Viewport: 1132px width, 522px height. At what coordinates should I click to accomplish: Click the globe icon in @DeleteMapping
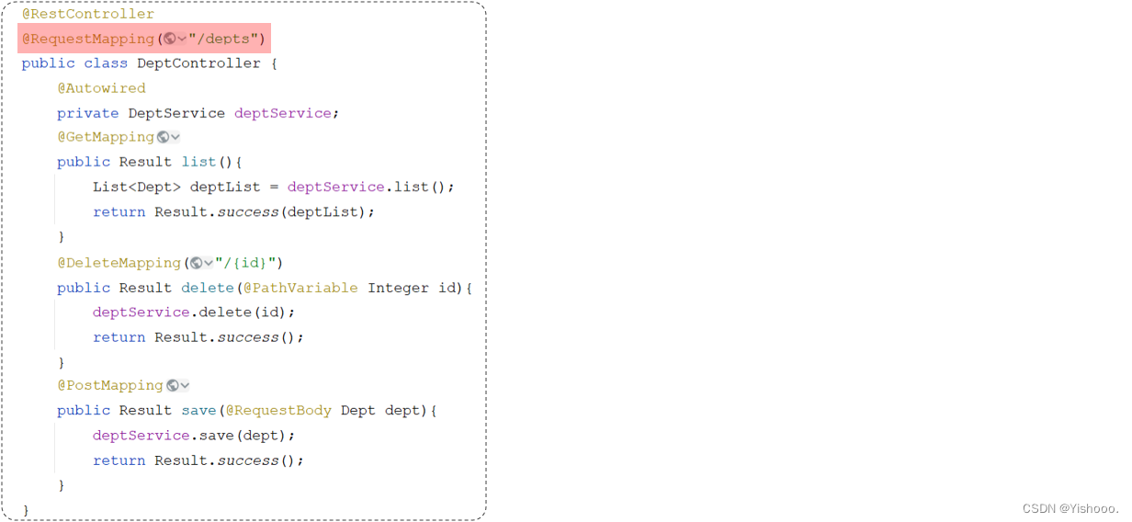coord(197,263)
